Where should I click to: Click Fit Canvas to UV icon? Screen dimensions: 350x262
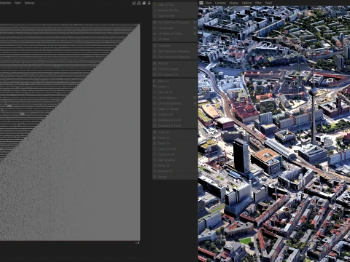click(155, 74)
